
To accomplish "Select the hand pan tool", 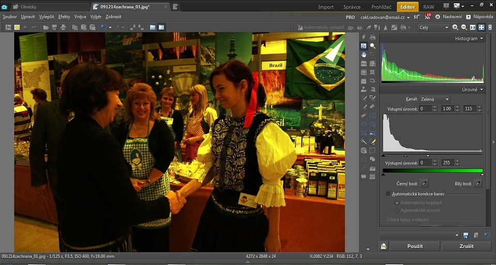I will pyautogui.click(x=364, y=55).
